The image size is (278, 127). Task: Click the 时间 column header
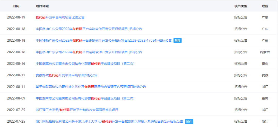(x=16, y=6)
